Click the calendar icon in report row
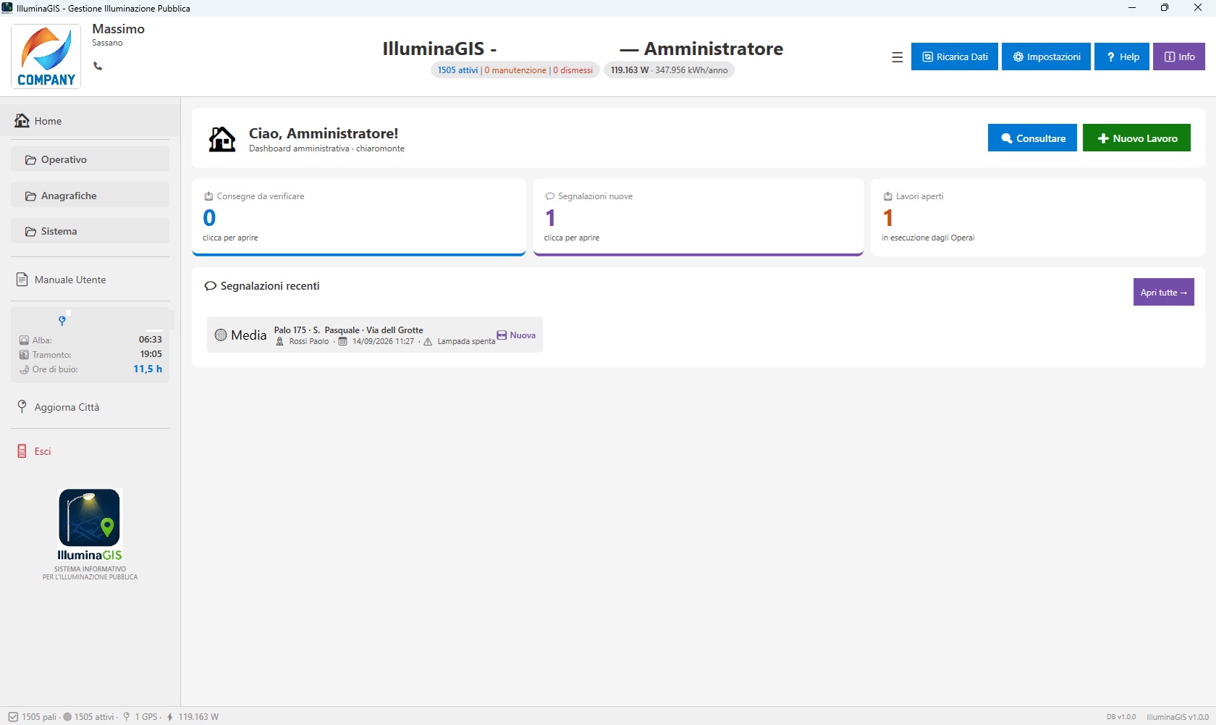Screen dimensions: 1216x725 (x=343, y=342)
